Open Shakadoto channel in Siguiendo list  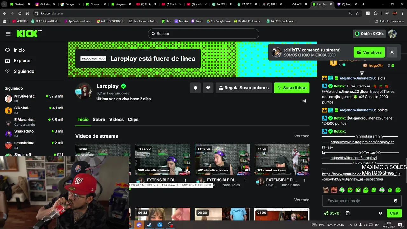point(34,133)
